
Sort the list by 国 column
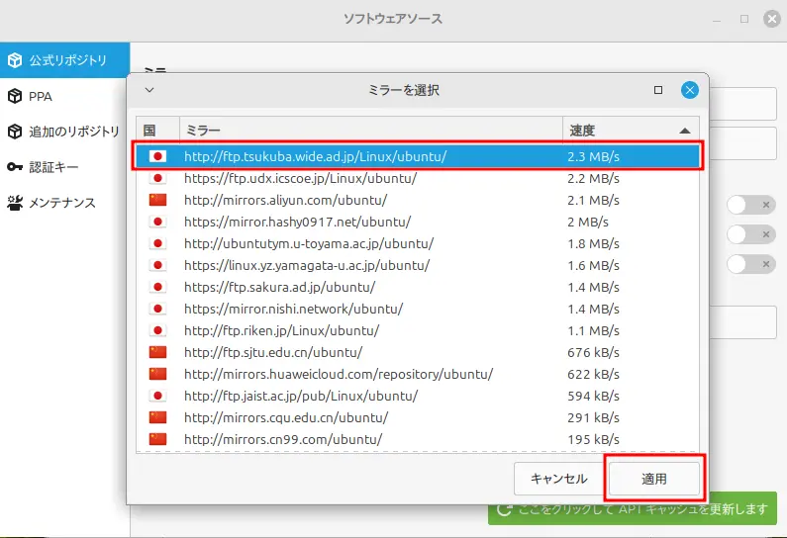(x=157, y=131)
